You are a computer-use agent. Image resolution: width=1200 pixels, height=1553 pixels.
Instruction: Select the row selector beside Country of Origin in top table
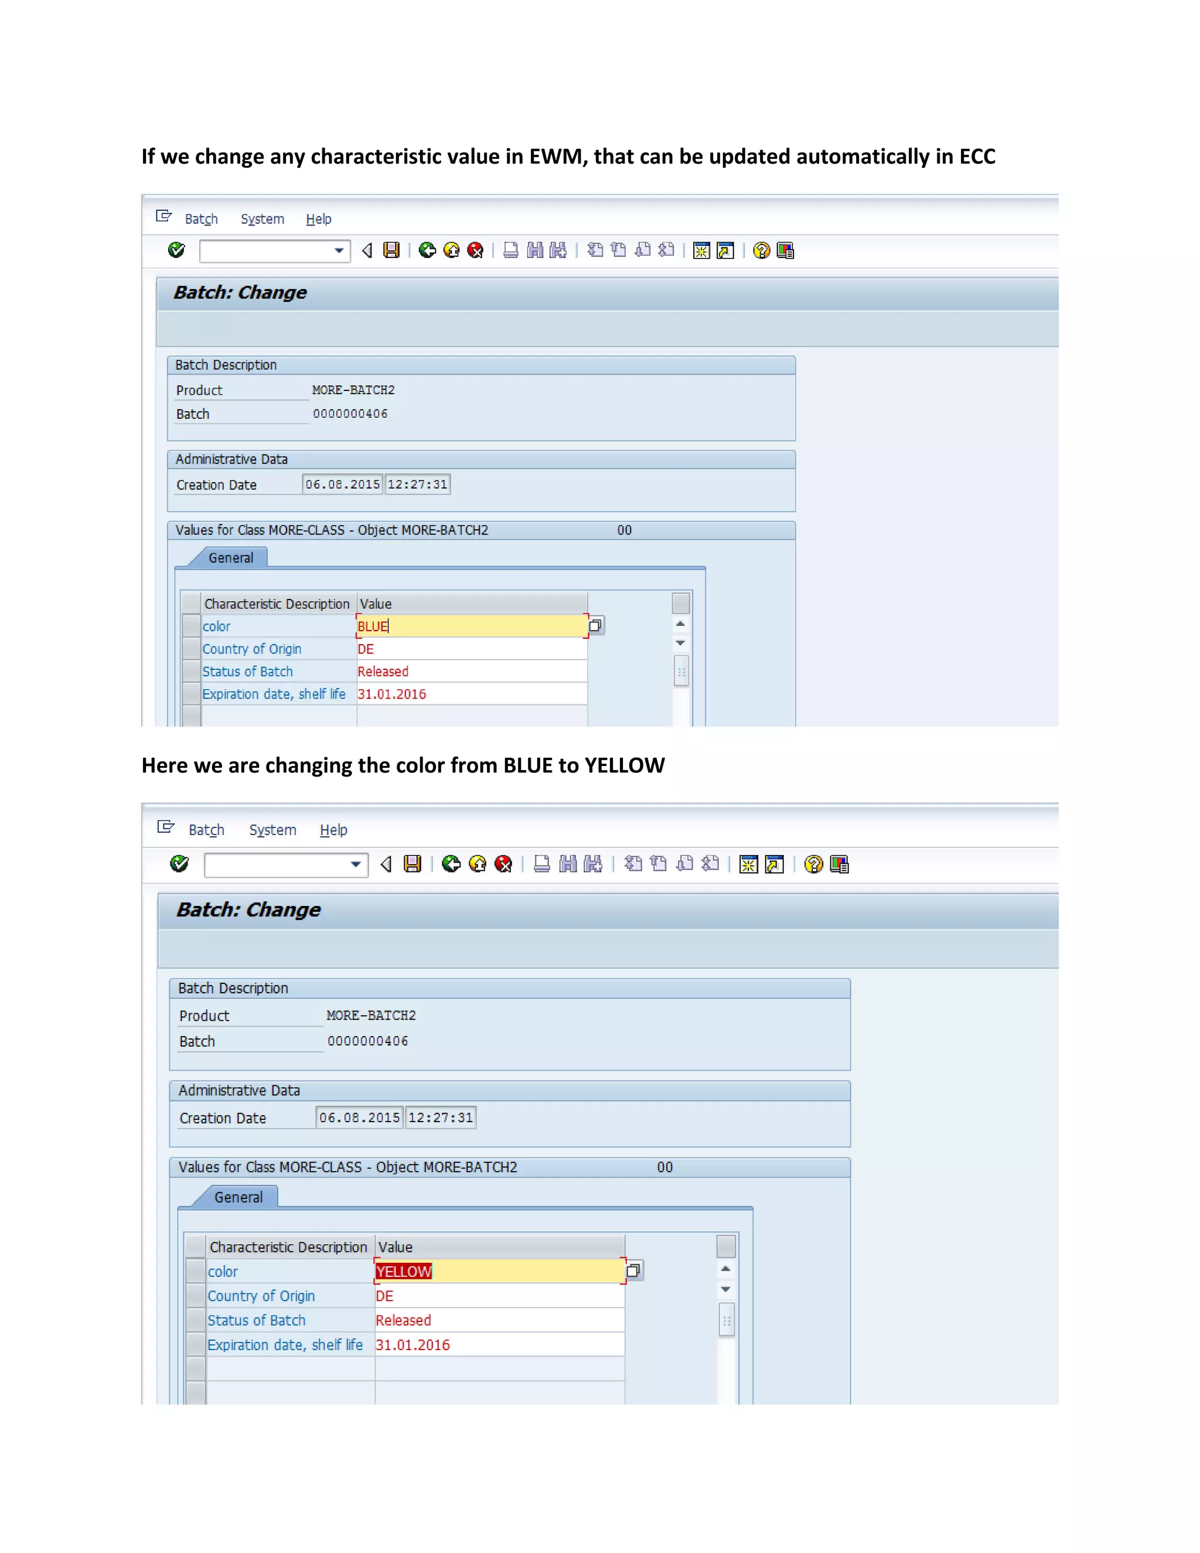tap(191, 649)
